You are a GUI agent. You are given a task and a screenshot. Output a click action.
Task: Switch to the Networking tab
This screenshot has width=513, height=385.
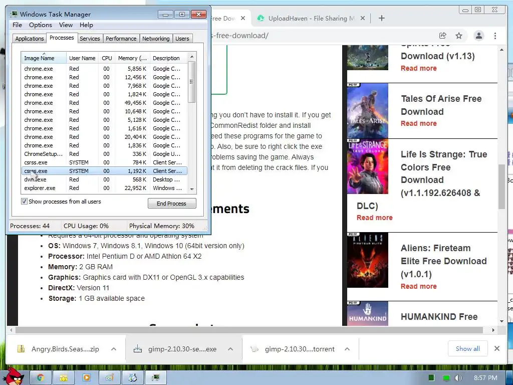coord(156,39)
